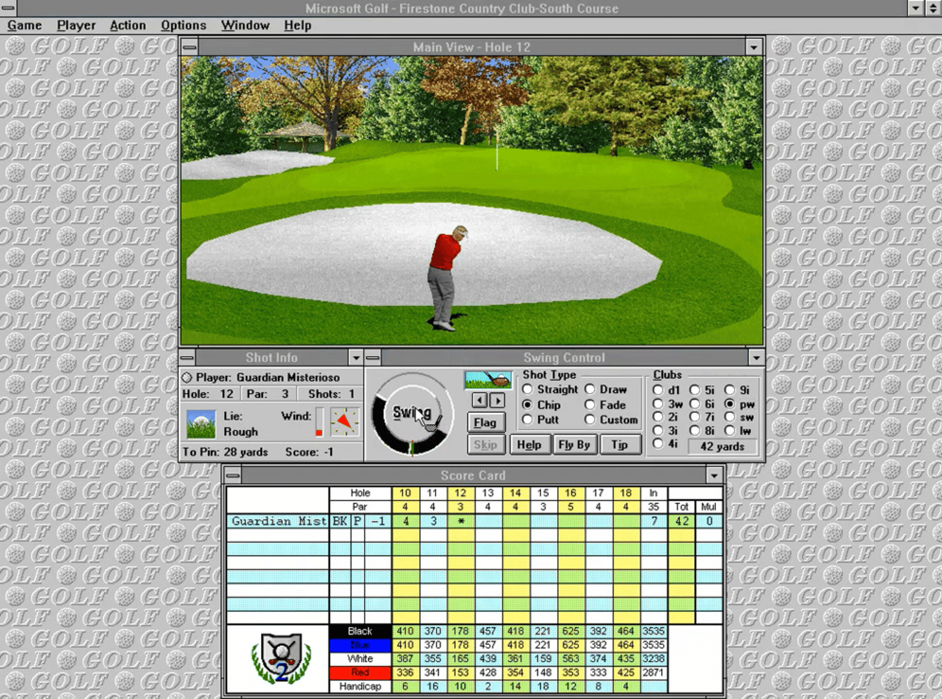Open the Window menu
The width and height of the screenshot is (942, 699).
point(245,25)
